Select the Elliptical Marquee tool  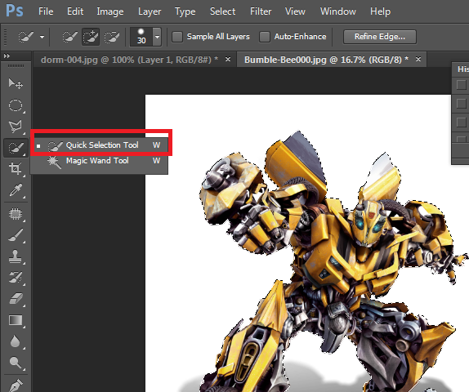coord(16,105)
